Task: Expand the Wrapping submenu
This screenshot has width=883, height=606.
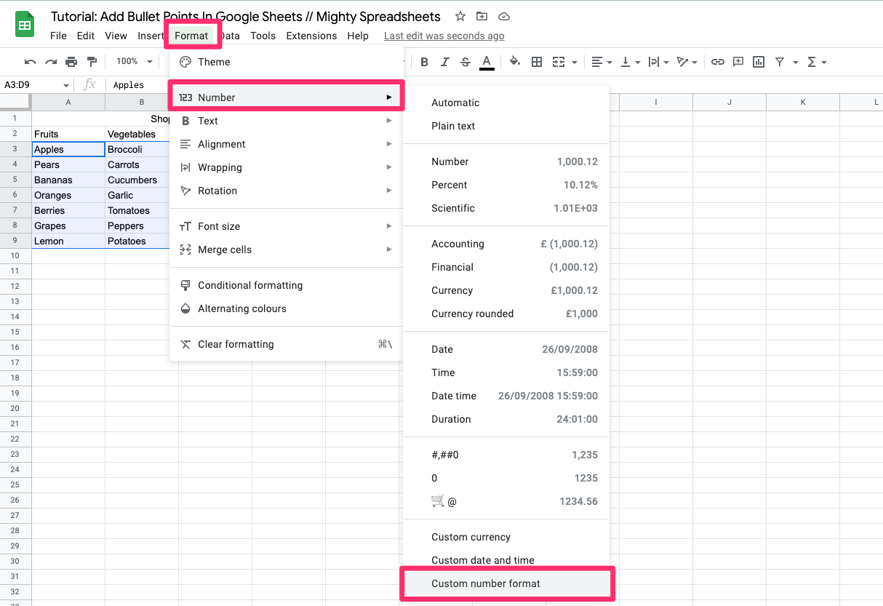Action: 286,167
